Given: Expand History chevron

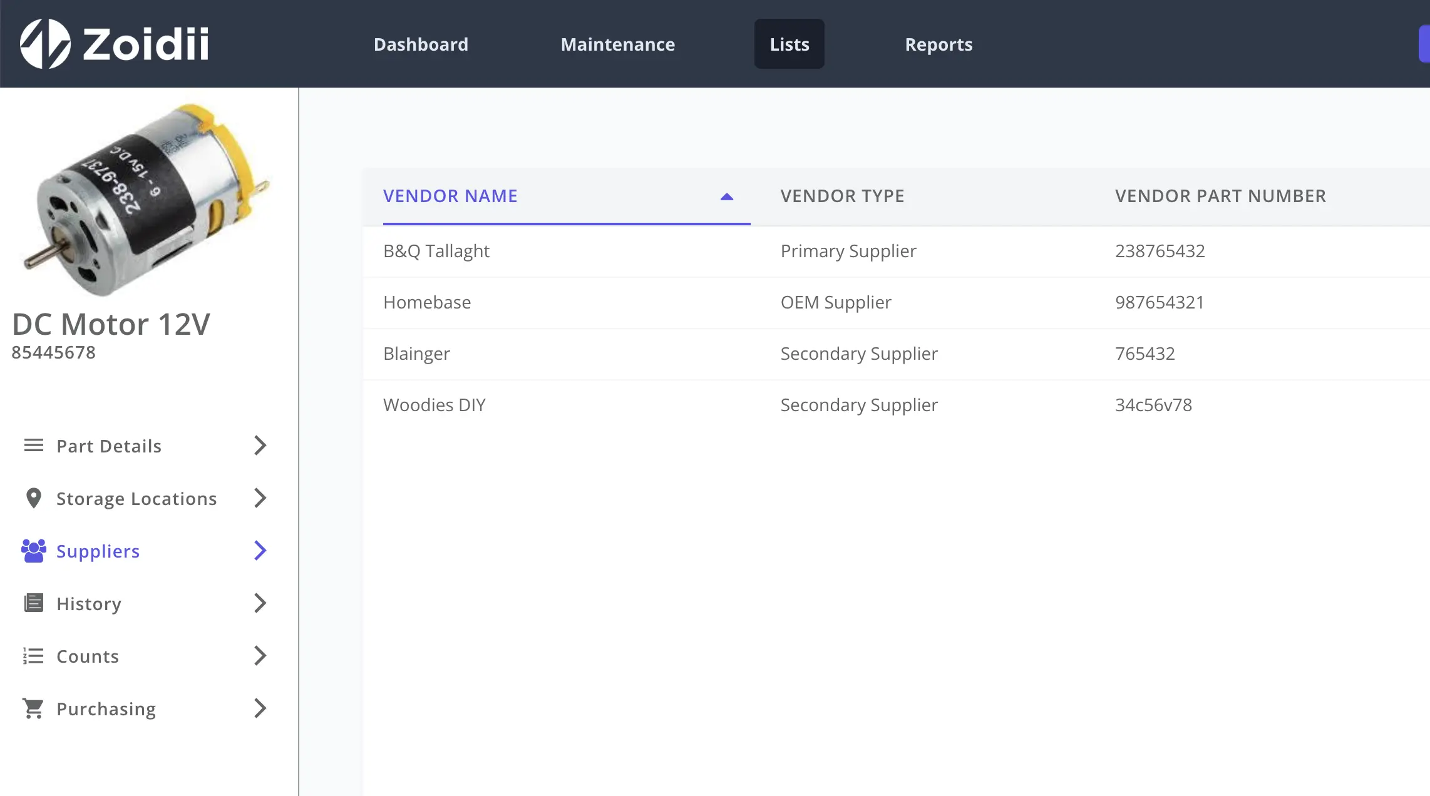Looking at the screenshot, I should click(x=260, y=603).
